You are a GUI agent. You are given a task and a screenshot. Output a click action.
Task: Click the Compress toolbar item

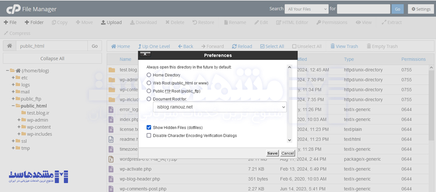(x=17, y=33)
